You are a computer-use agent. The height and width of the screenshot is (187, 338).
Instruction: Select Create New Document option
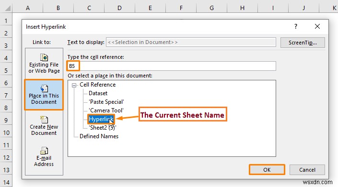[44, 126]
